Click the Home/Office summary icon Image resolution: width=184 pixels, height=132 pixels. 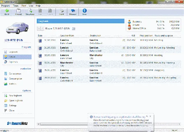(x=129, y=28)
